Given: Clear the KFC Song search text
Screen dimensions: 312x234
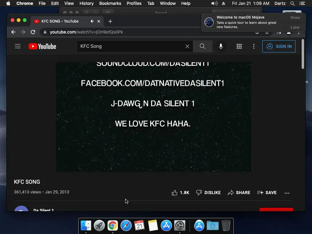Looking at the screenshot, I should (187, 46).
